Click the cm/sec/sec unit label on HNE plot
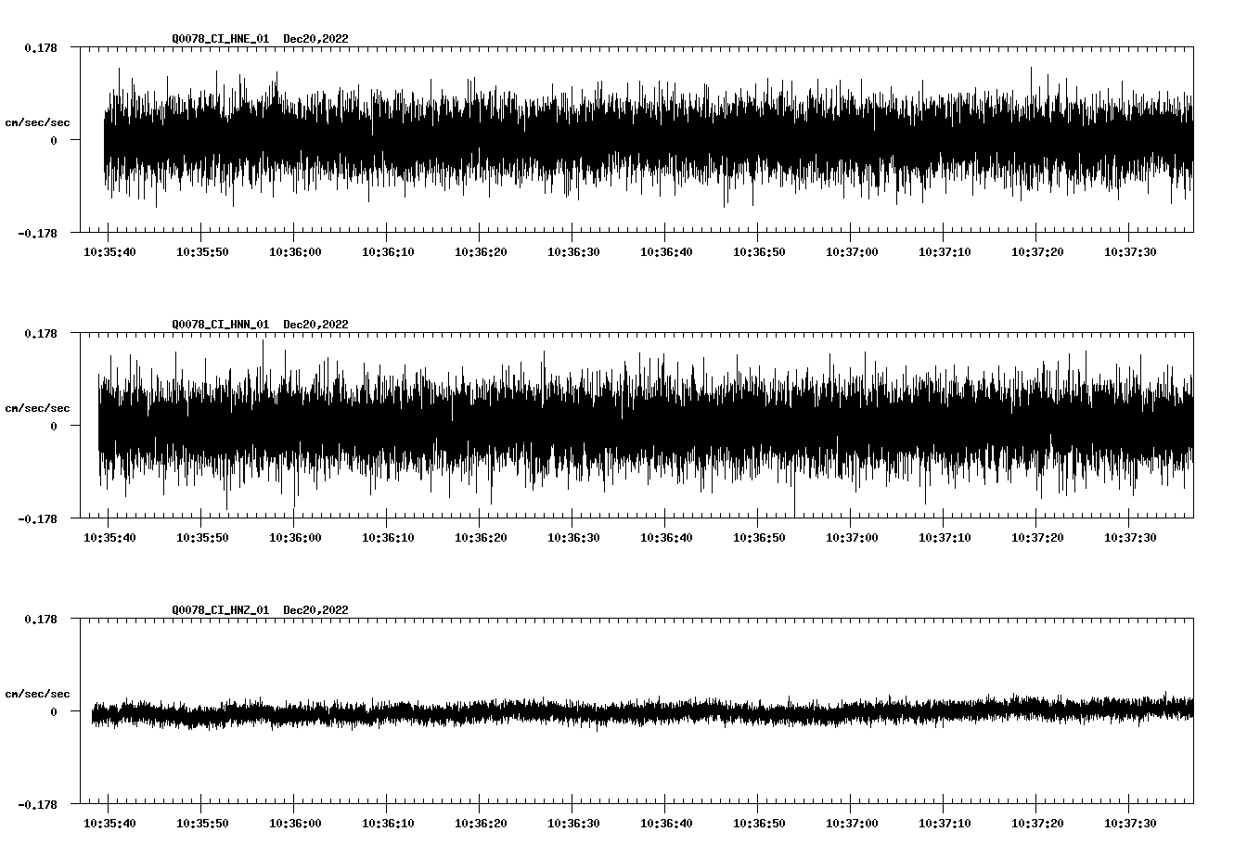 click(x=37, y=122)
